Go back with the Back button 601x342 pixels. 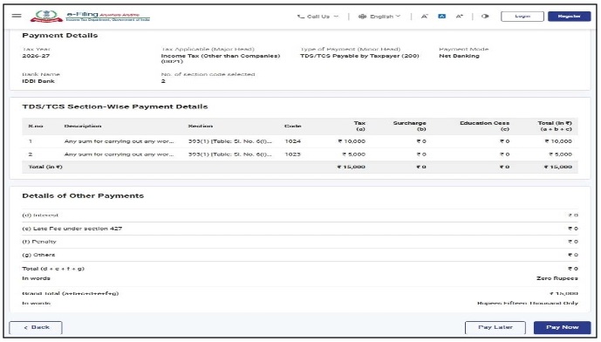pos(36,327)
